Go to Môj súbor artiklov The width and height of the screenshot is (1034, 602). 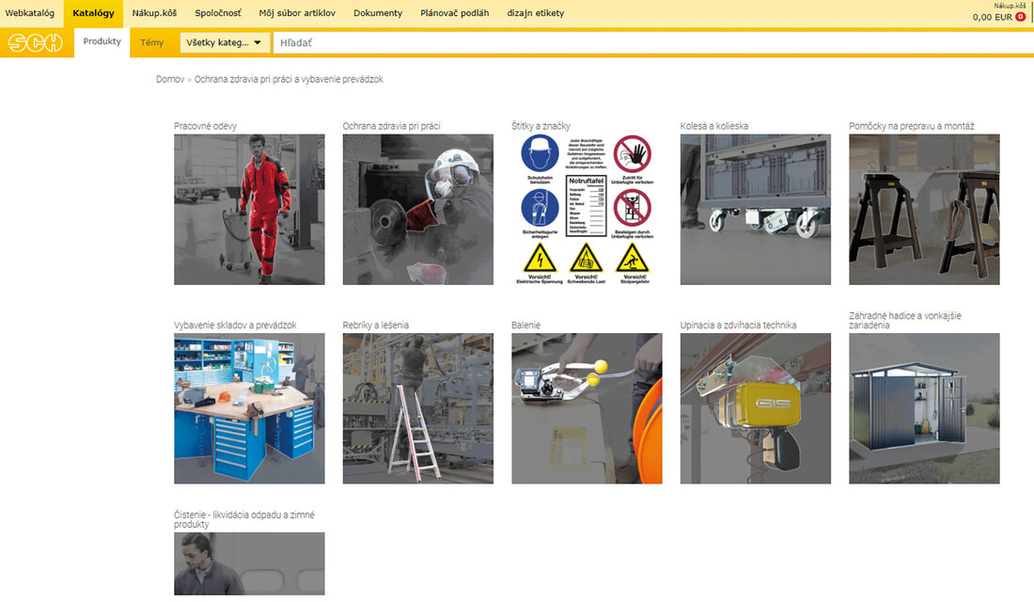[297, 13]
